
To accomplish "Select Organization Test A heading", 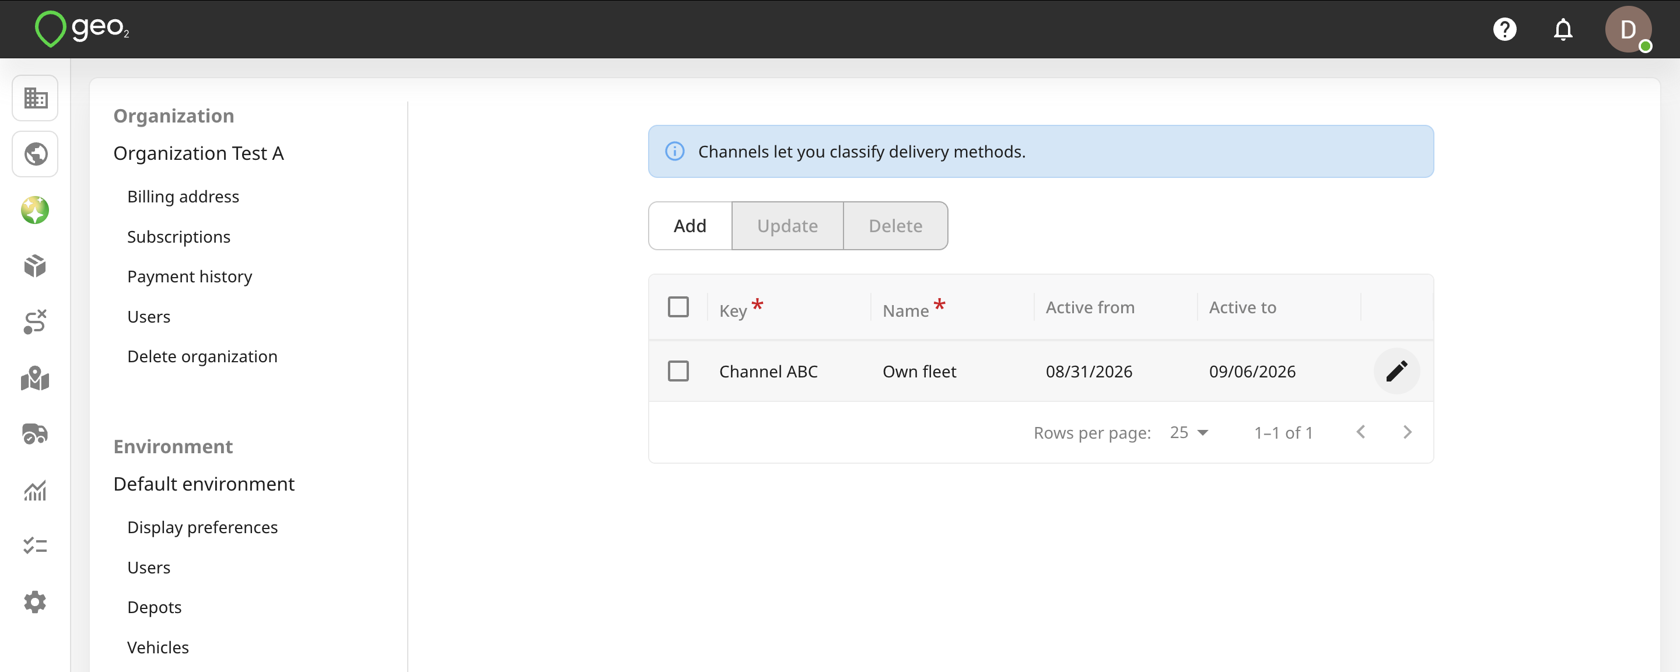I will (x=198, y=153).
